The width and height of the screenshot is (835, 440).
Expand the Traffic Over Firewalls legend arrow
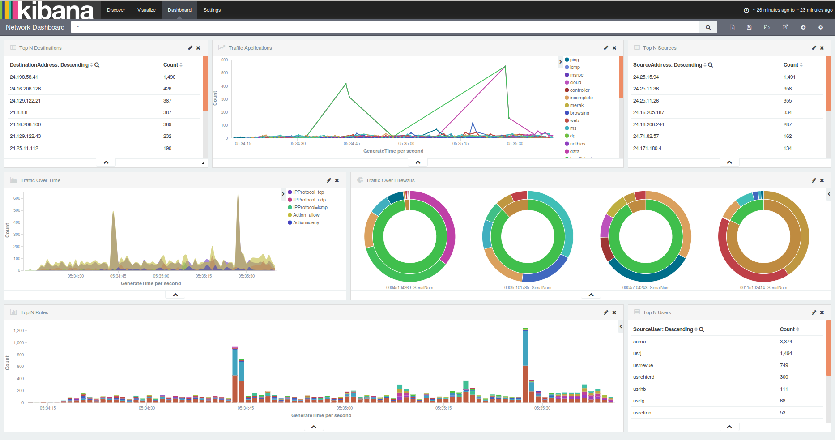coord(829,194)
